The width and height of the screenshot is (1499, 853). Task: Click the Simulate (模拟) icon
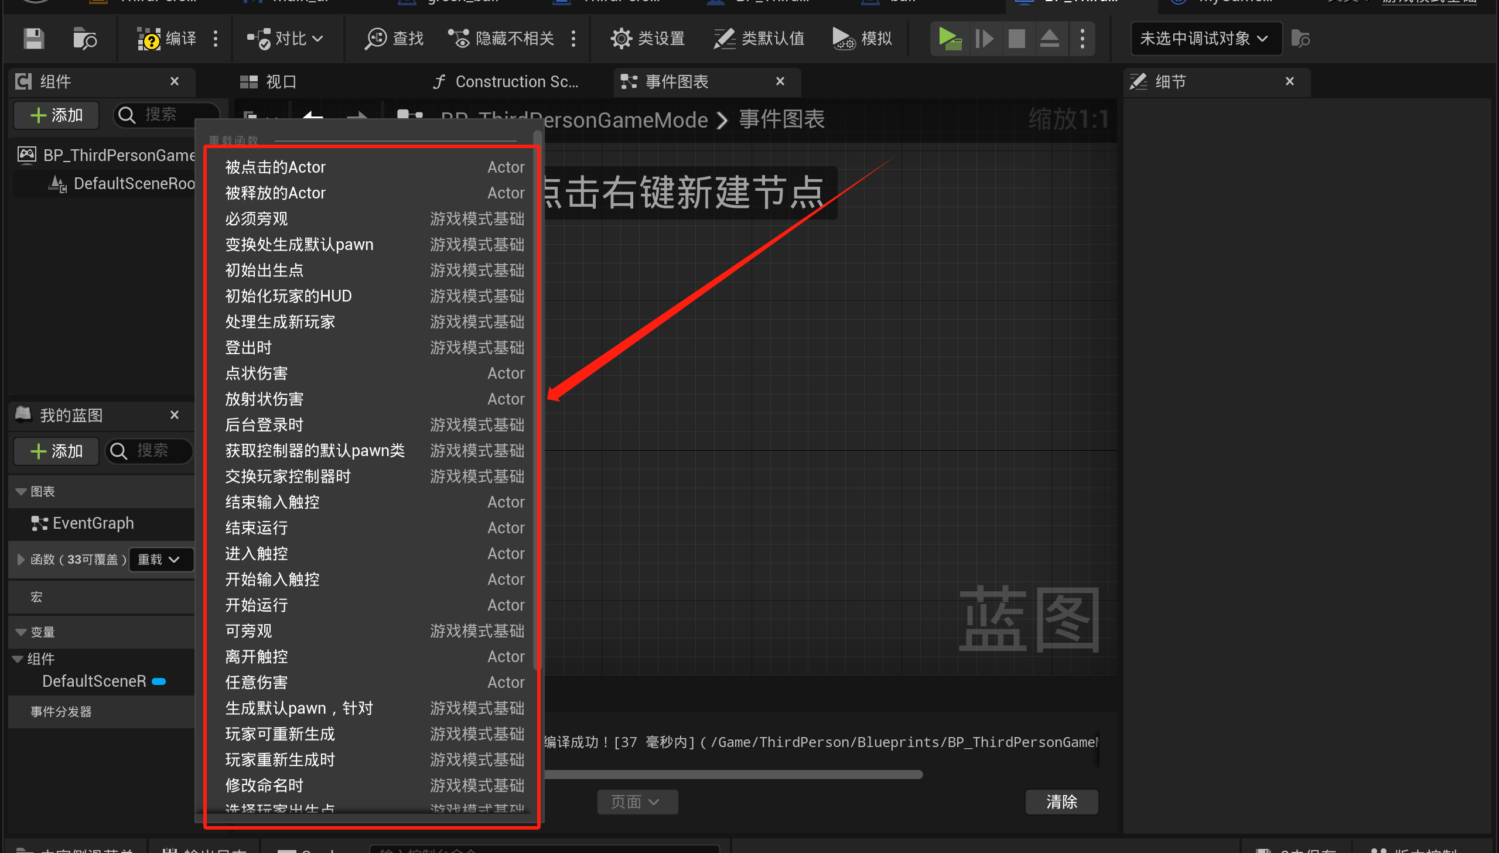click(844, 39)
